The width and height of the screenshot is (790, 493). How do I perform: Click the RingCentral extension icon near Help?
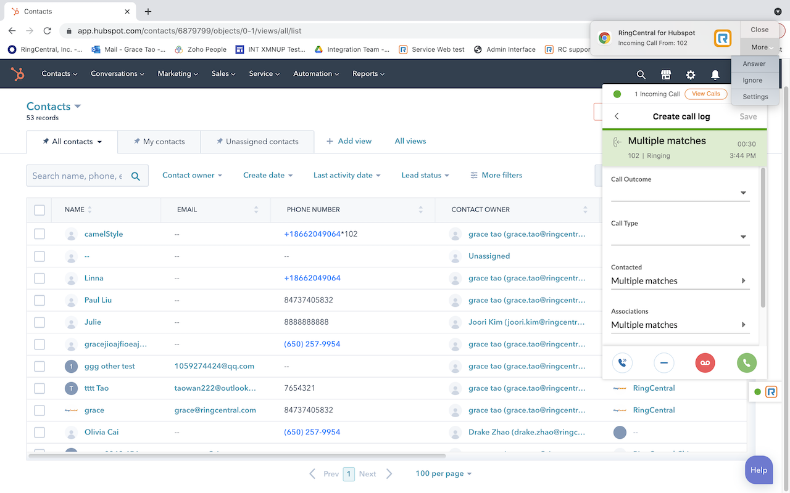(771, 391)
